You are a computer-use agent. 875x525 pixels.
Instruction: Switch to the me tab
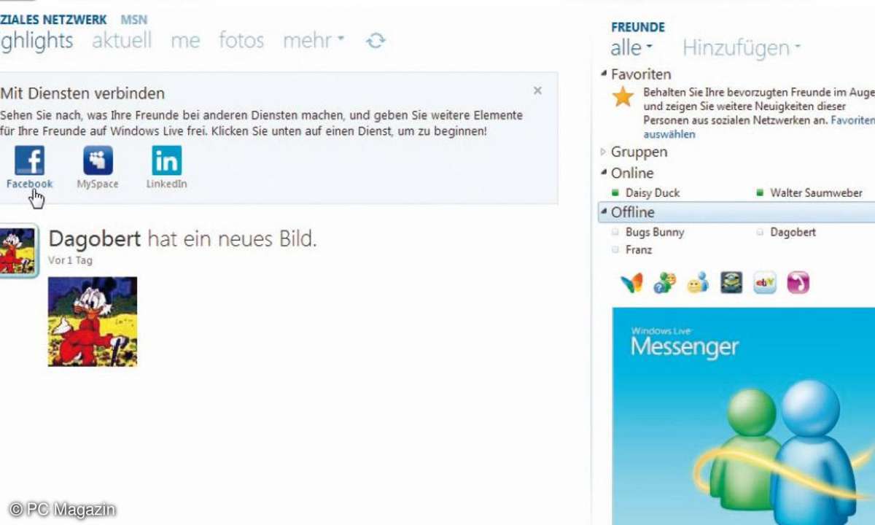[185, 41]
